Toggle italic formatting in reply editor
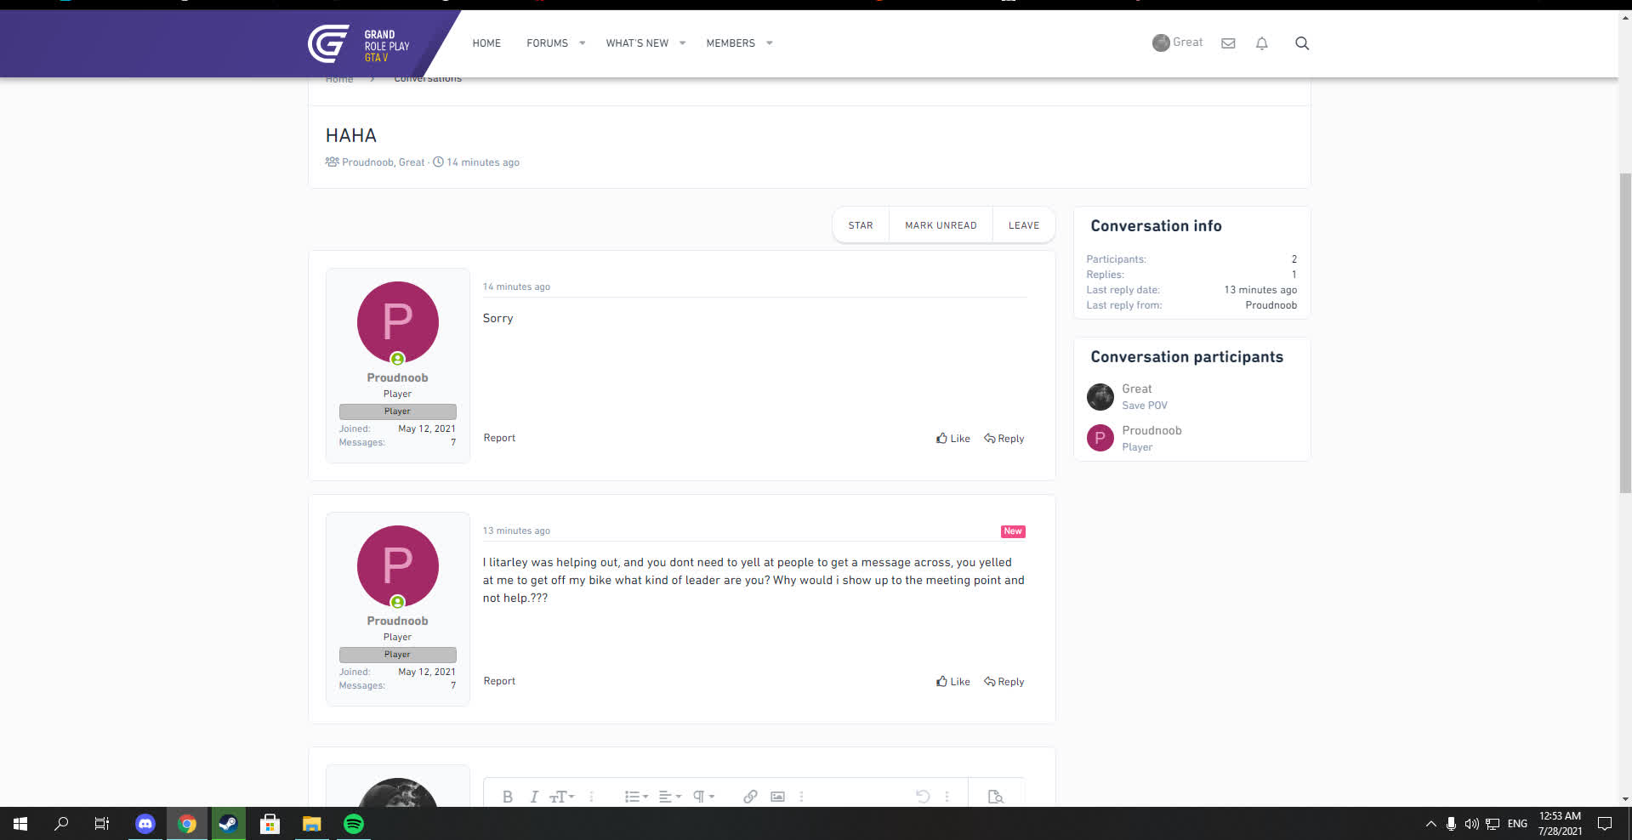 [x=534, y=797]
